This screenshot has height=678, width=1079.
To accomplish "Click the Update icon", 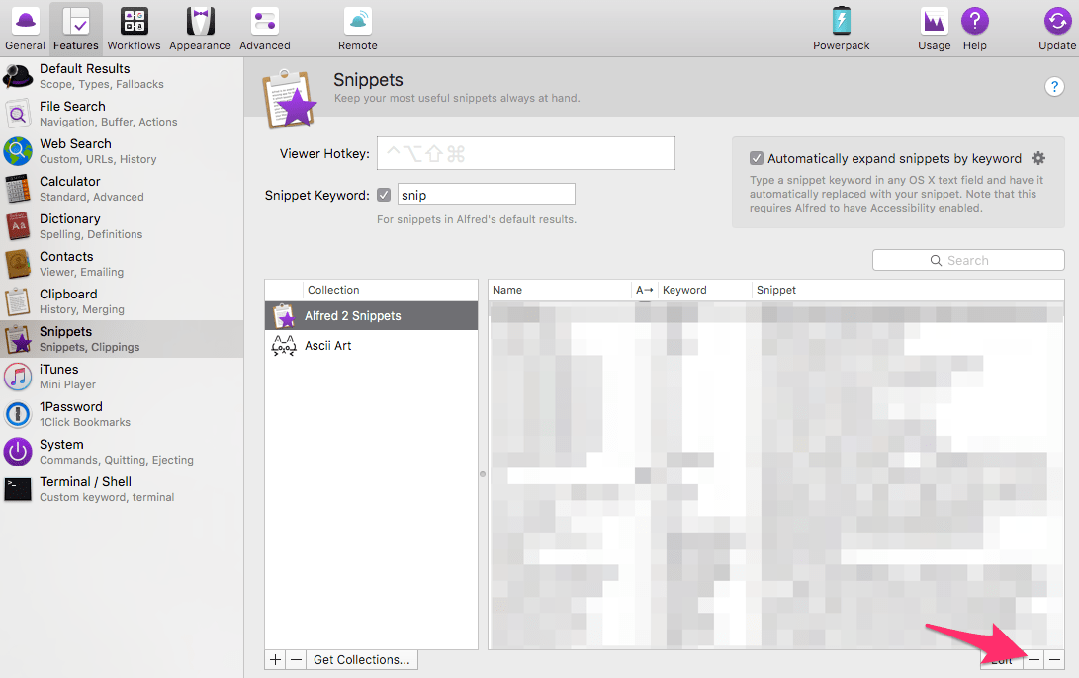I will click(1057, 28).
